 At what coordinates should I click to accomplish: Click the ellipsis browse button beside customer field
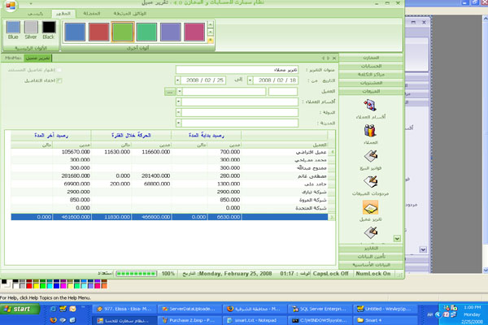(x=170, y=92)
